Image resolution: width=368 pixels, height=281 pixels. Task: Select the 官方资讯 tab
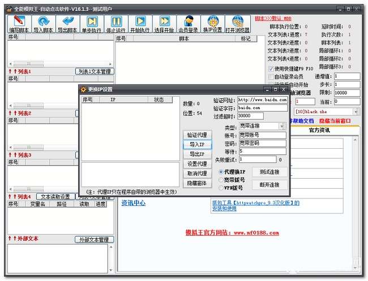[319, 130]
